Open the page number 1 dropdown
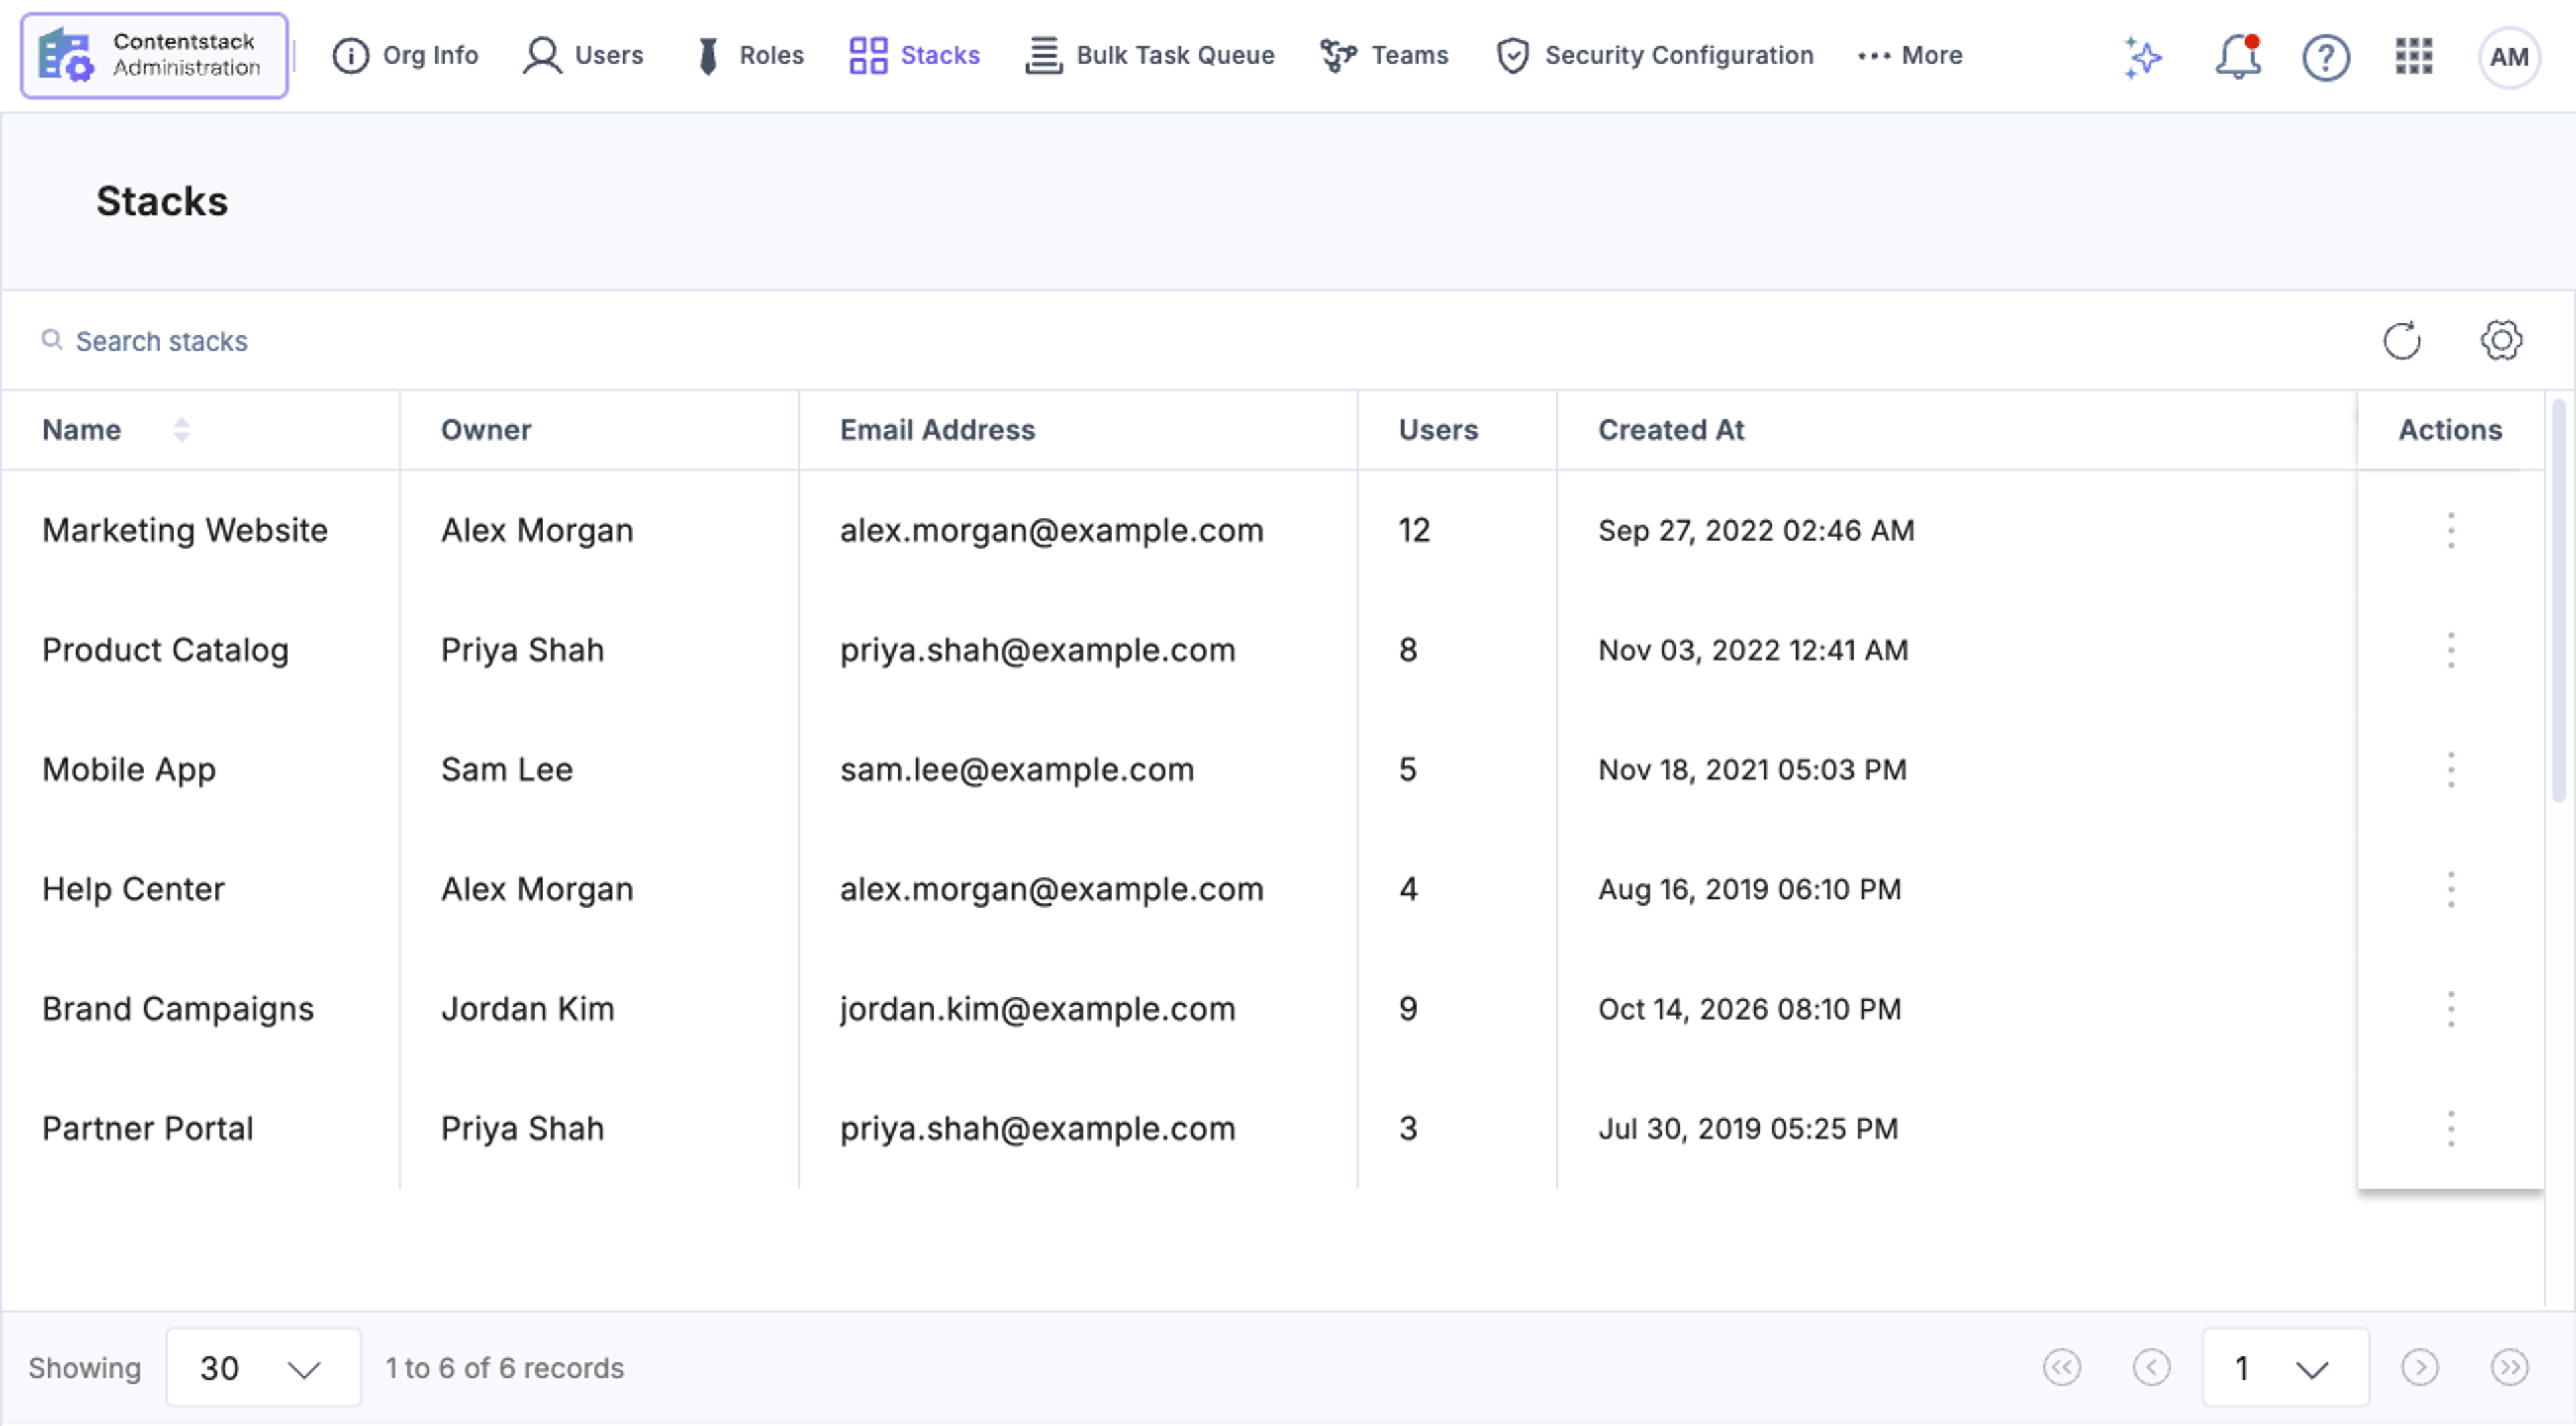 tap(2285, 1367)
